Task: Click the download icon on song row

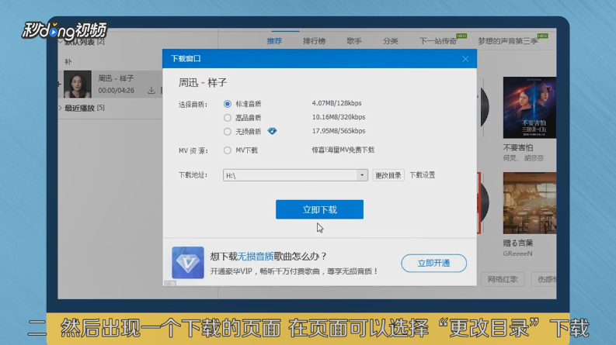Action: [x=151, y=91]
